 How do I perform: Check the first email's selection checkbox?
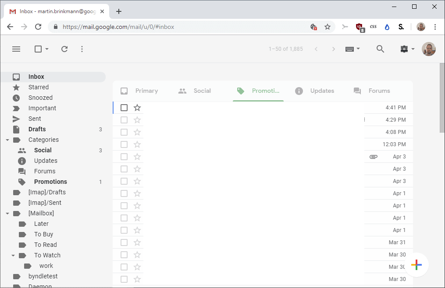coord(124,107)
